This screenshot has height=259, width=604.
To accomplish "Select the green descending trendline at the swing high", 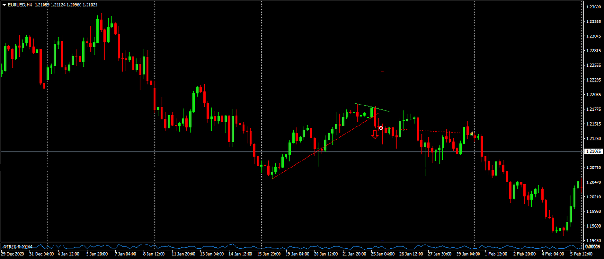I will (371, 107).
